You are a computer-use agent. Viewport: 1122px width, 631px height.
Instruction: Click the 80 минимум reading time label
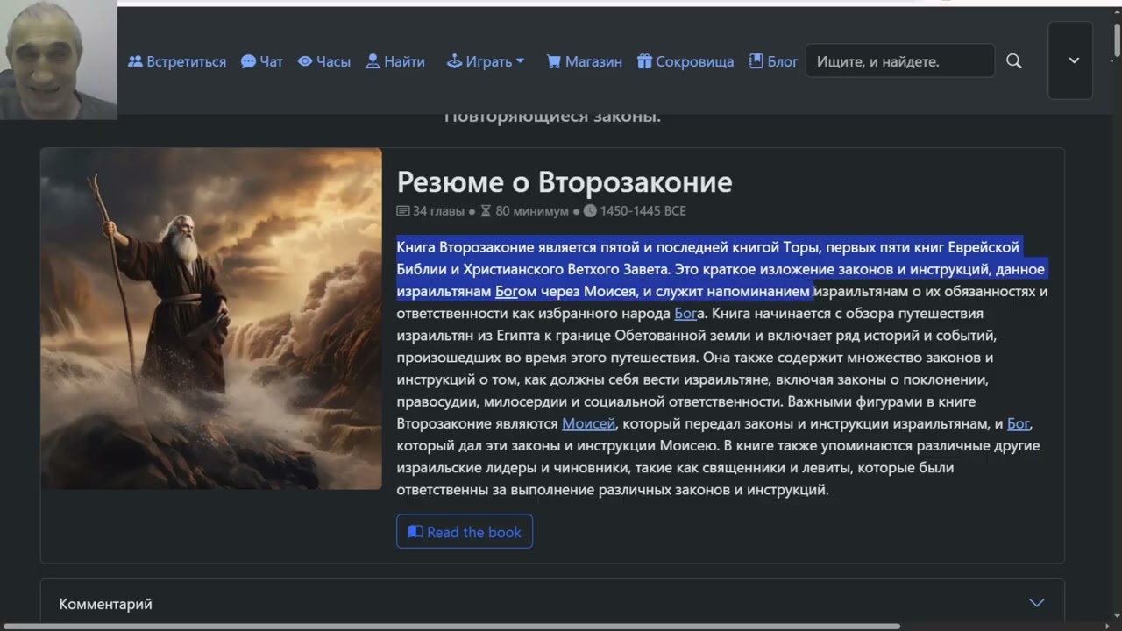[x=532, y=211]
